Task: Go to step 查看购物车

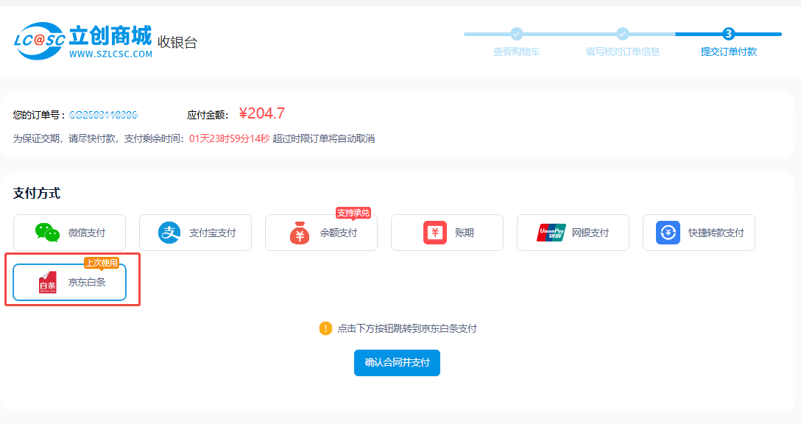Action: click(517, 52)
